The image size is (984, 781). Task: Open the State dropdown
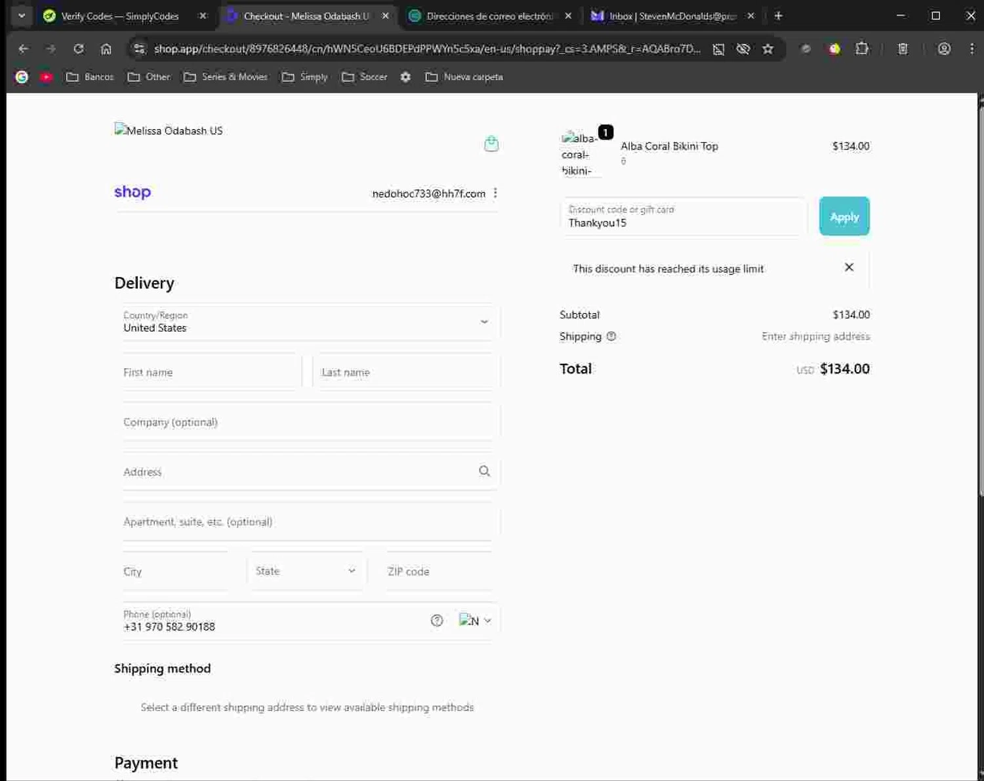(306, 571)
